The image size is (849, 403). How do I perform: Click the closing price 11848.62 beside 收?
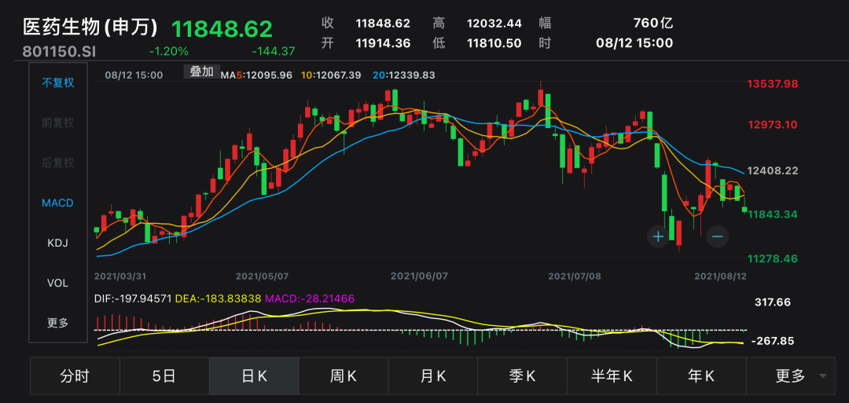[x=383, y=24]
